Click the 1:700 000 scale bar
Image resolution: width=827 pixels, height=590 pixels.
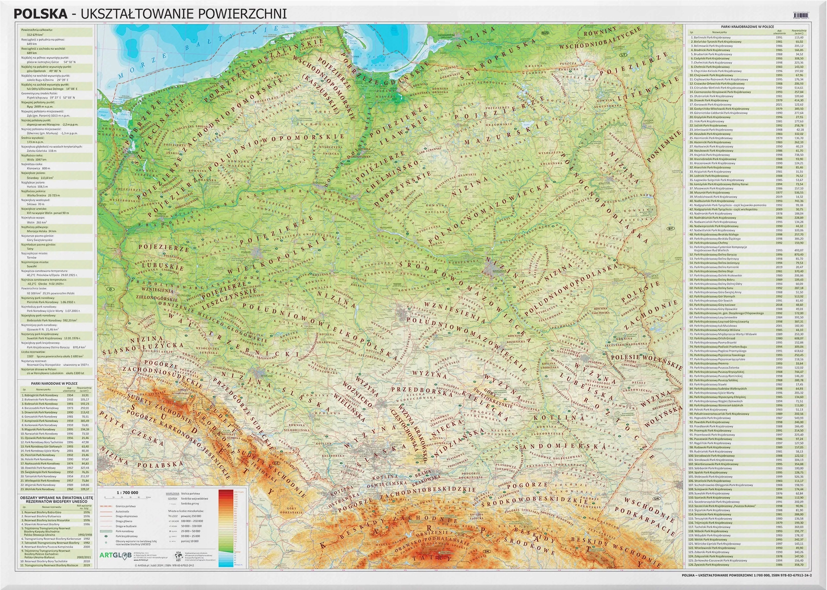pos(126,498)
